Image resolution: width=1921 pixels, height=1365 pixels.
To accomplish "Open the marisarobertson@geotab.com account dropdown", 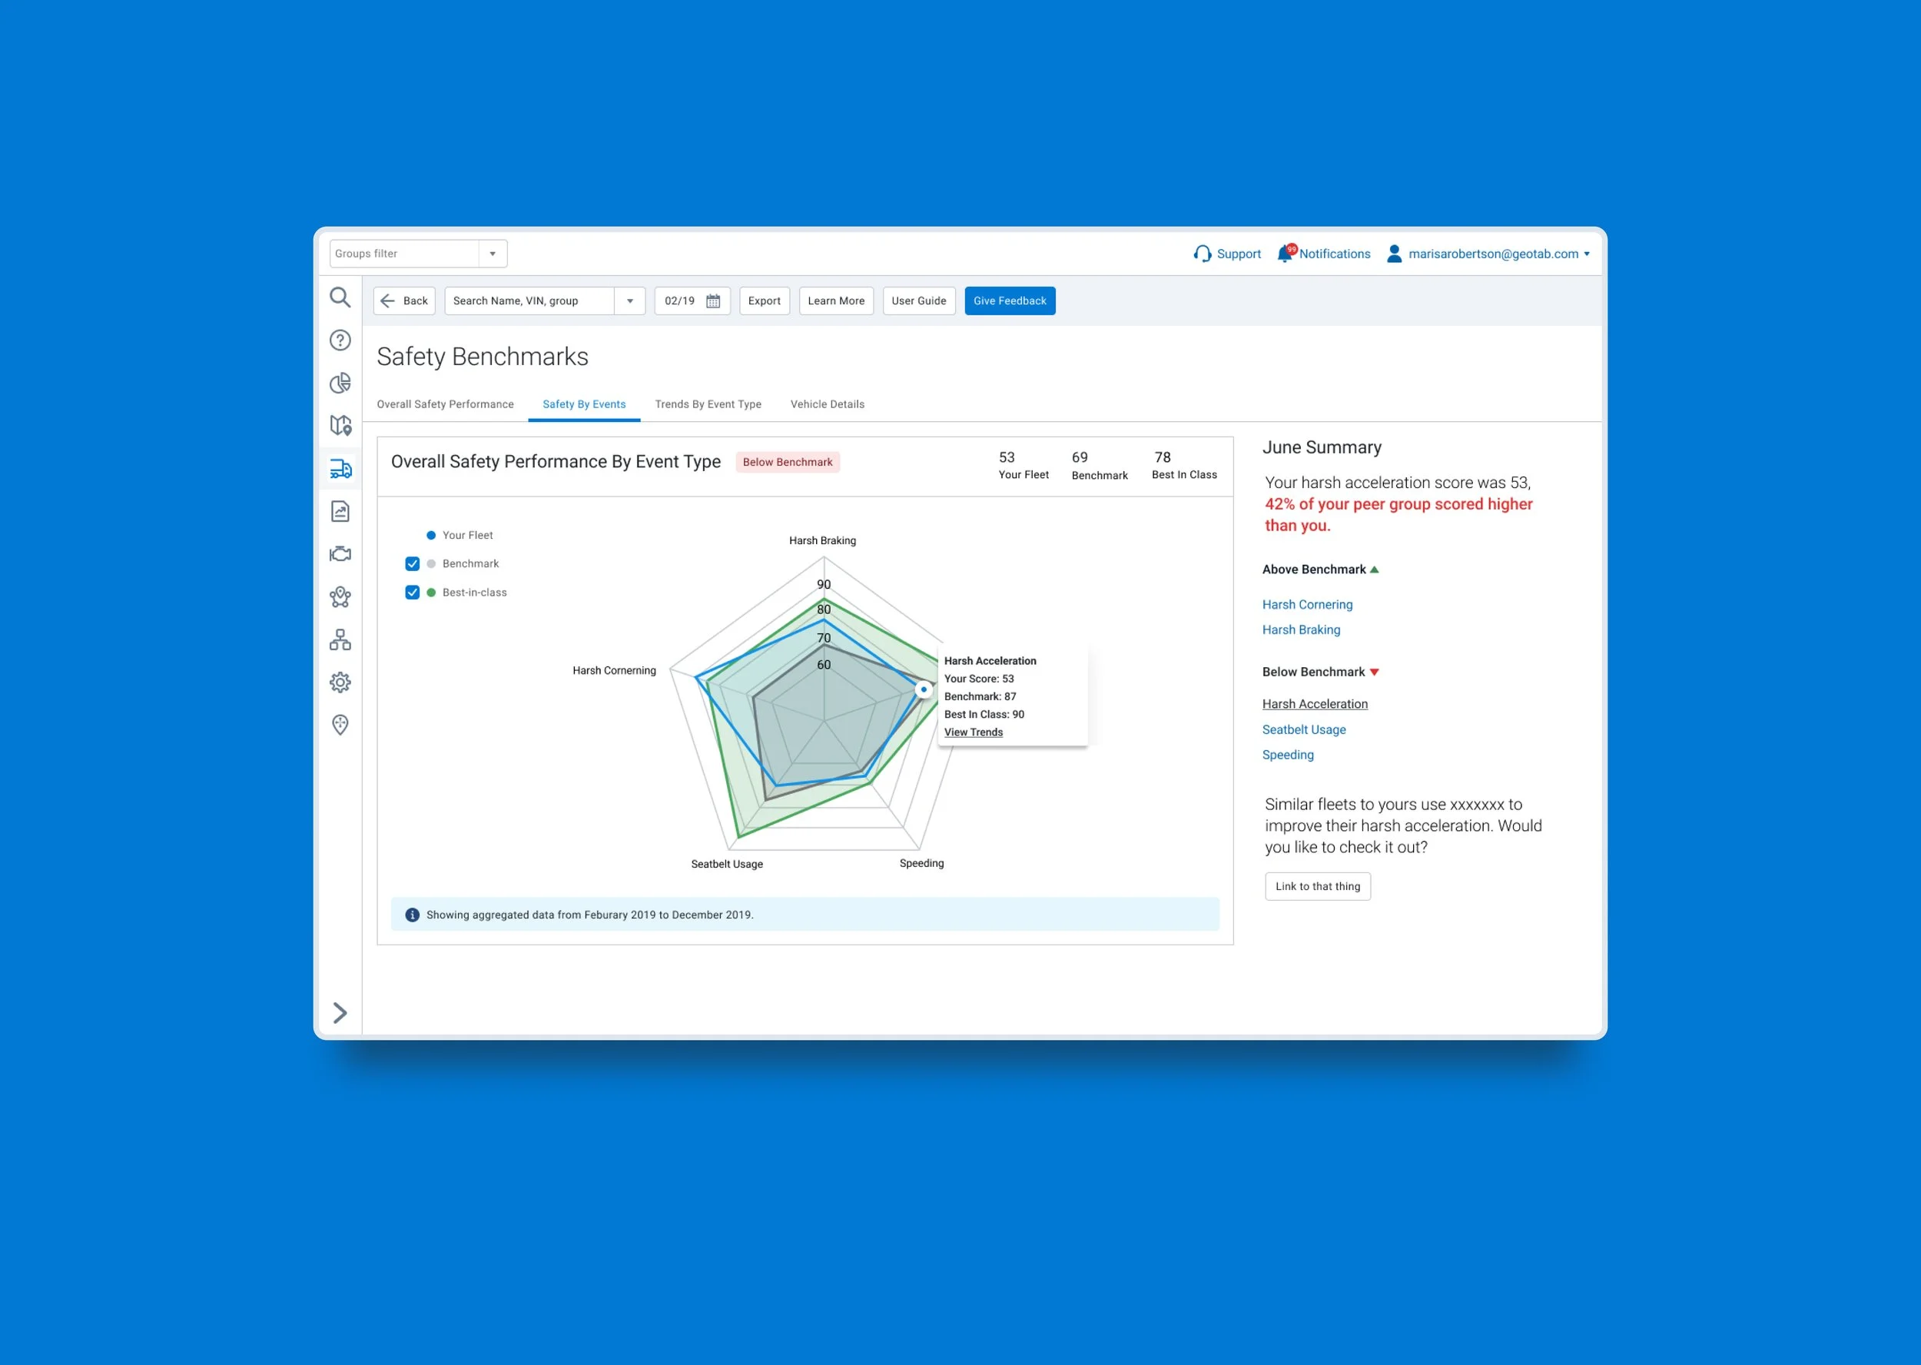I will tap(1488, 253).
